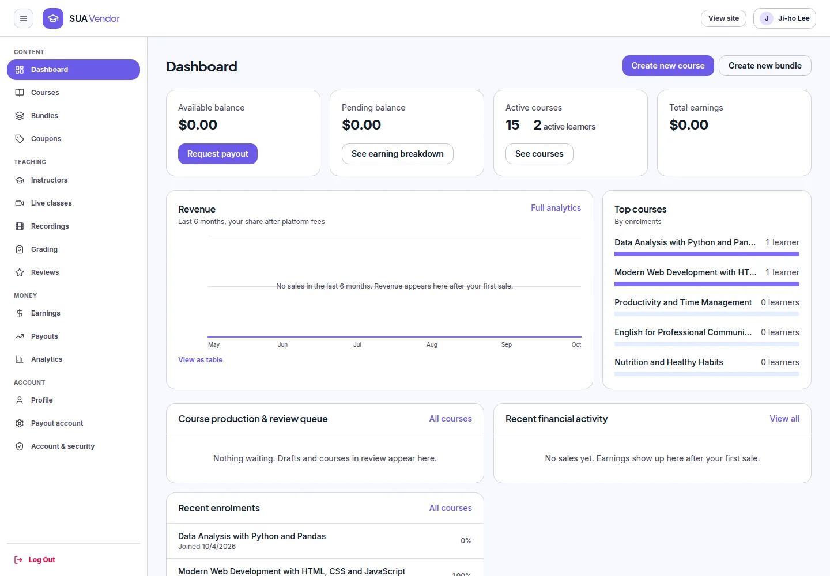Click View all in Recent financial activity
Image resolution: width=830 pixels, height=576 pixels.
pos(784,419)
